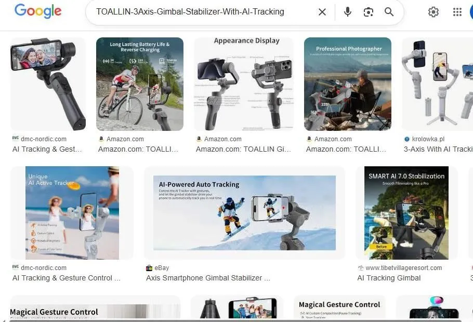Viewport: 473px width, 322px height.
Task: Click www.tibetvillageresort.com source link
Action: [x=404, y=268]
